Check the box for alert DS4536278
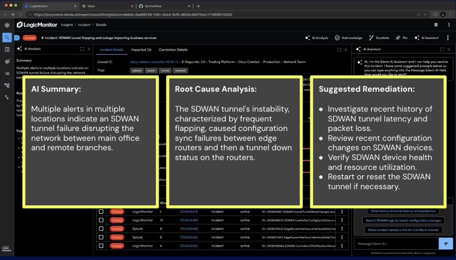 pyautogui.click(x=101, y=211)
